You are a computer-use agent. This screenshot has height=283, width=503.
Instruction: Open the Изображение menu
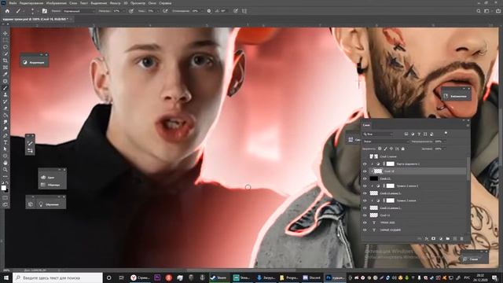pyautogui.click(x=56, y=3)
